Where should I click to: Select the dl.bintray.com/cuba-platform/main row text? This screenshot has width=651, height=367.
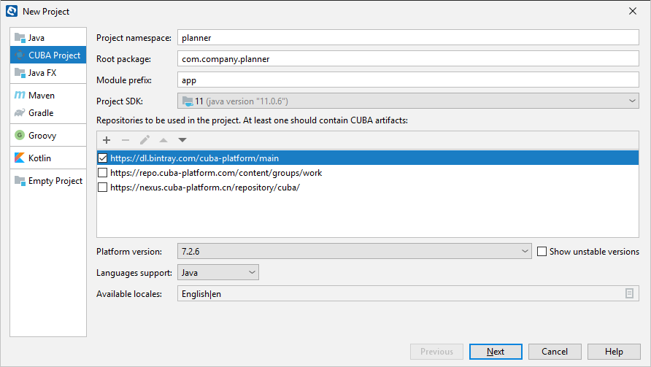tap(194, 158)
